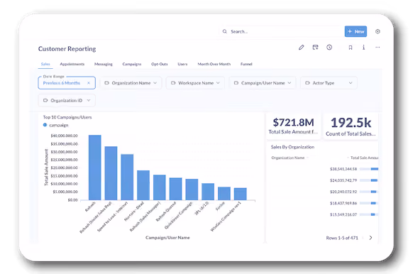Expand the Campaign/User Name filter
Viewport: 413px width, 274px height.
pos(263,83)
